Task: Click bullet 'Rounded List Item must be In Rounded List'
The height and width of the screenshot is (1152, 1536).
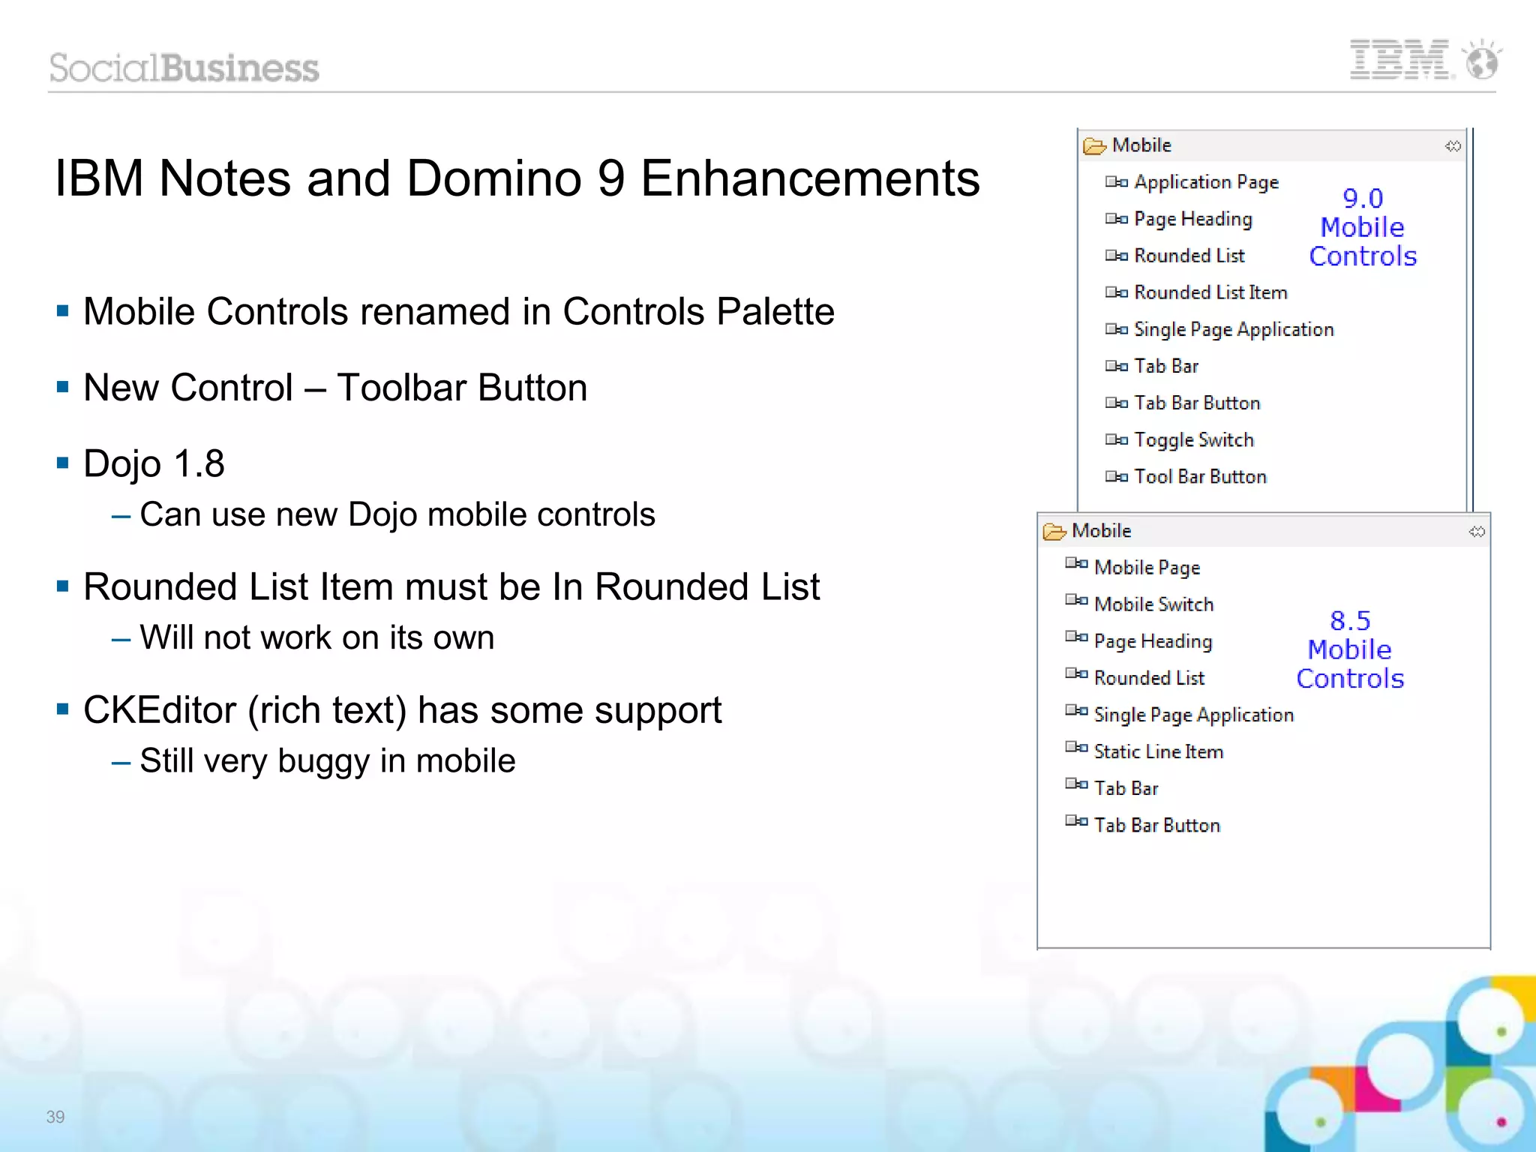Action: [451, 586]
